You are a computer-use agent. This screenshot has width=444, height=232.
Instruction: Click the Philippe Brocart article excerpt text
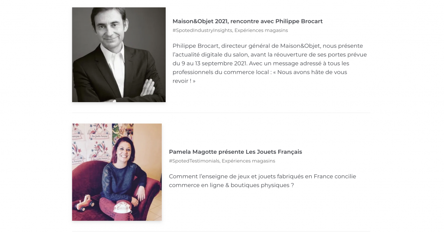tap(270, 63)
